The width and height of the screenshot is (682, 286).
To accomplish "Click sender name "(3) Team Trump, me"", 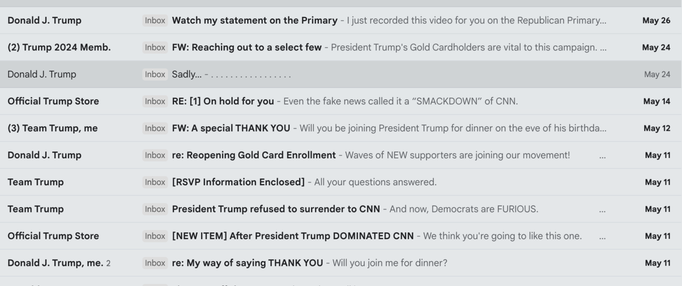I will tap(53, 128).
